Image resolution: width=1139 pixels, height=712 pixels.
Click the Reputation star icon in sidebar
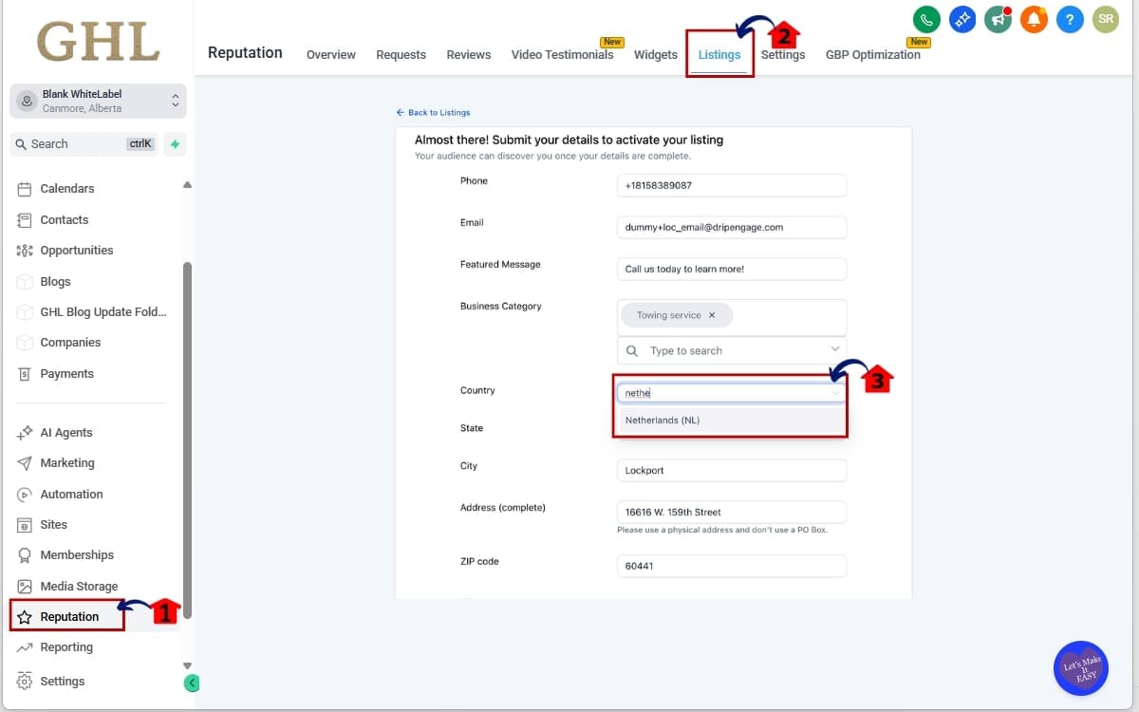(x=27, y=616)
